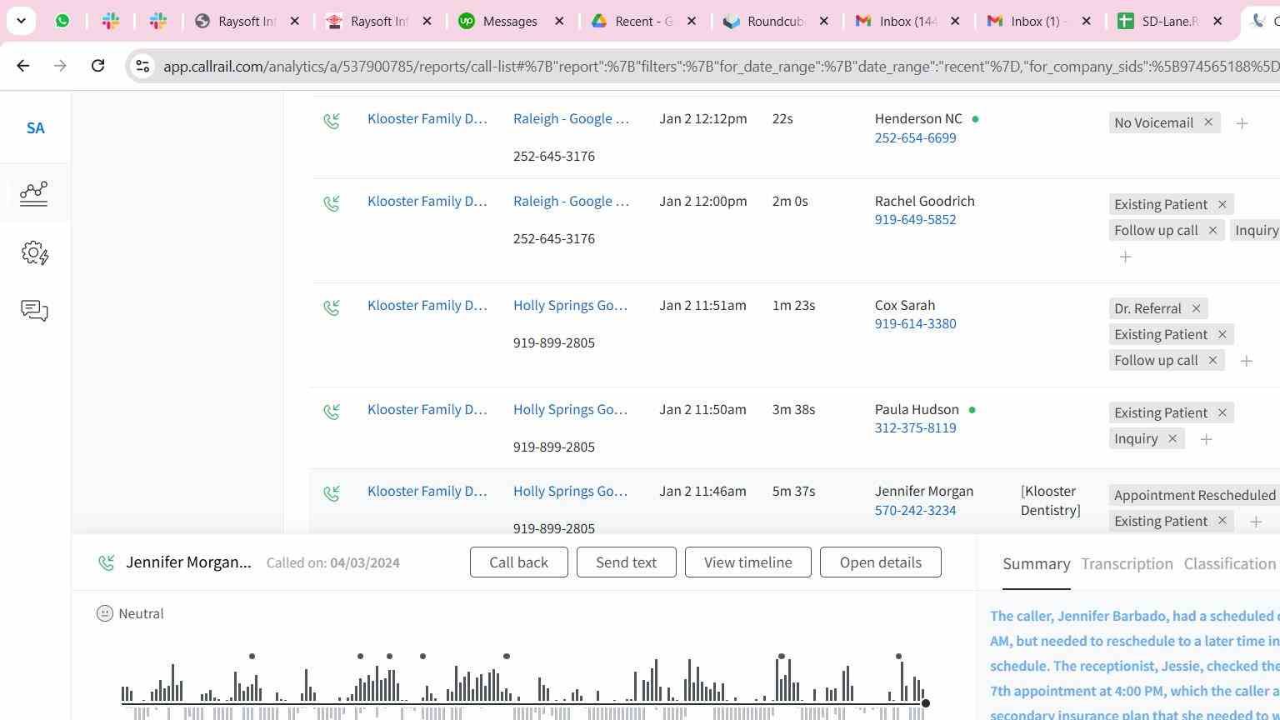Screen dimensions: 1280x720
Task: Remove Inquiry tag from Paula Hudson
Action: (1172, 438)
